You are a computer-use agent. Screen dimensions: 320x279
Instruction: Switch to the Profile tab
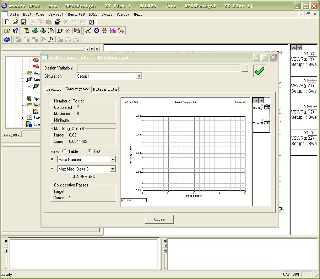point(54,89)
